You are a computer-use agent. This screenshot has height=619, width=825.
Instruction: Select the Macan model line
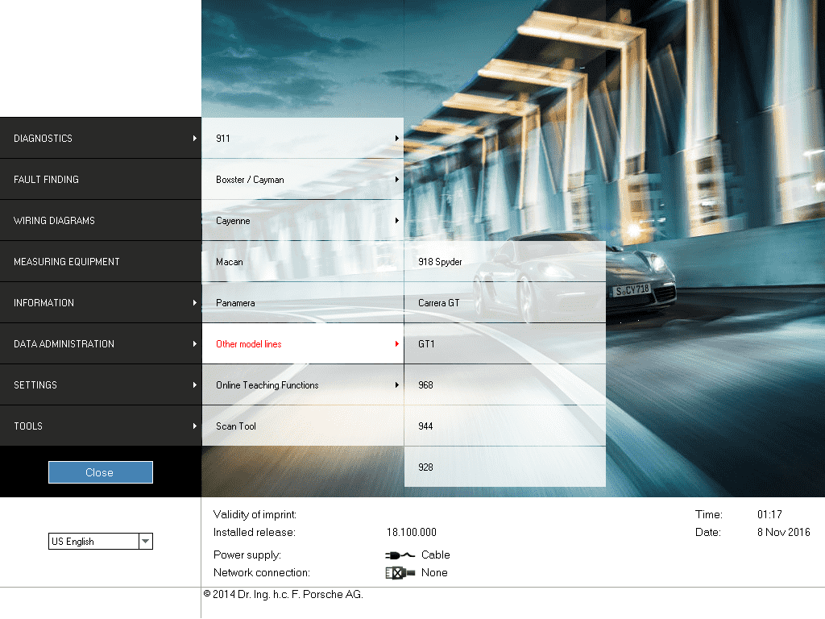pyautogui.click(x=302, y=262)
